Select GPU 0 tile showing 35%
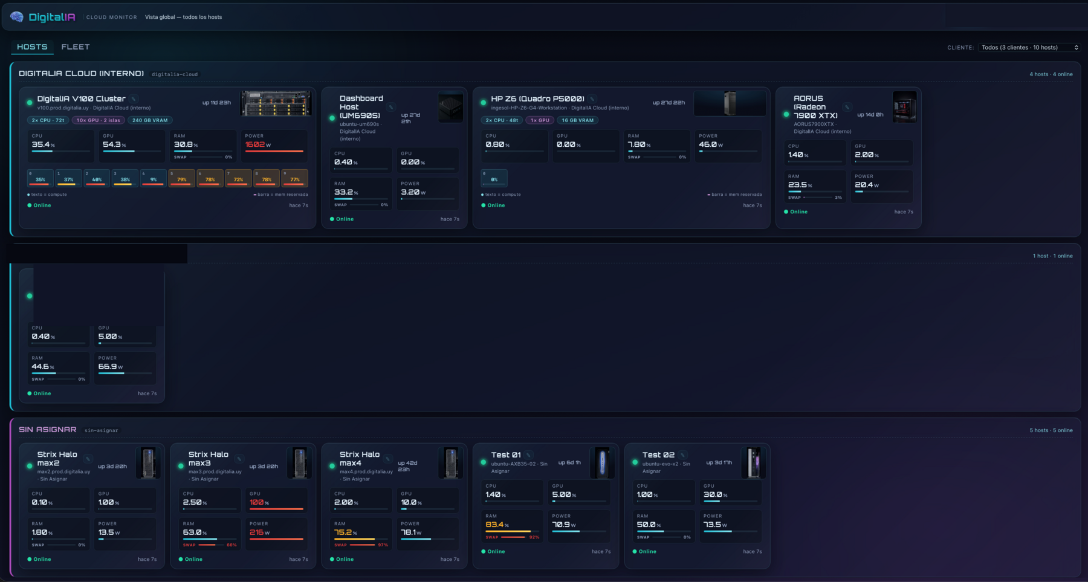This screenshot has width=1088, height=582. (x=40, y=178)
